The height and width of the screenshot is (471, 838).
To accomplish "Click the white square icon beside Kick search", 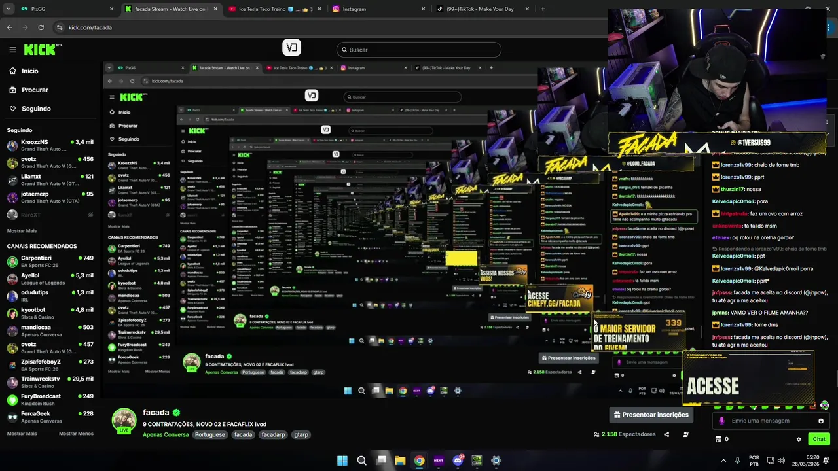I will tap(292, 47).
